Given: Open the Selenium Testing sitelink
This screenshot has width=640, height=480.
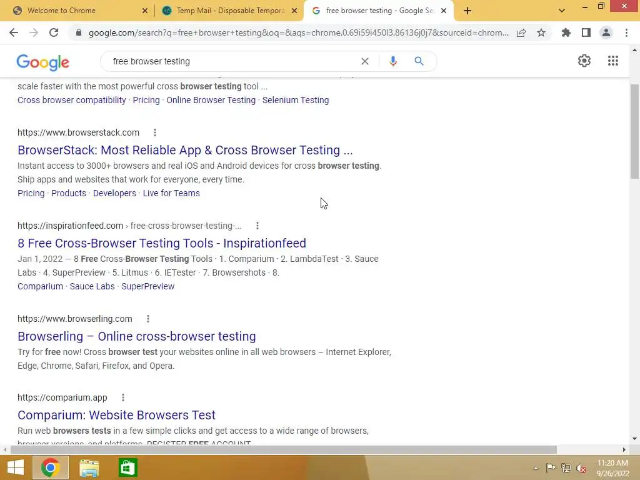Looking at the screenshot, I should point(296,100).
